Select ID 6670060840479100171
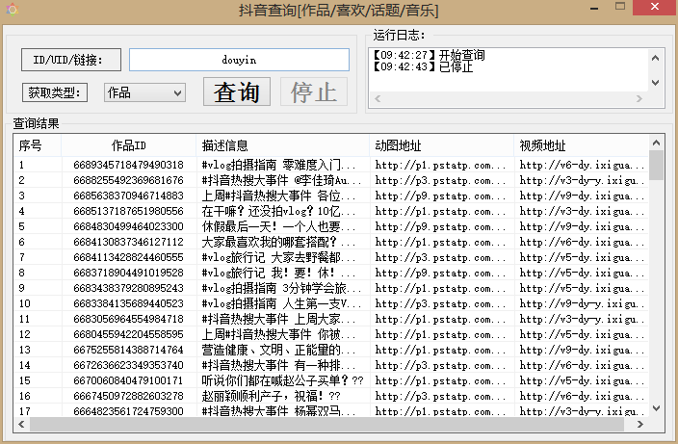The width and height of the screenshot is (678, 444). point(128,380)
